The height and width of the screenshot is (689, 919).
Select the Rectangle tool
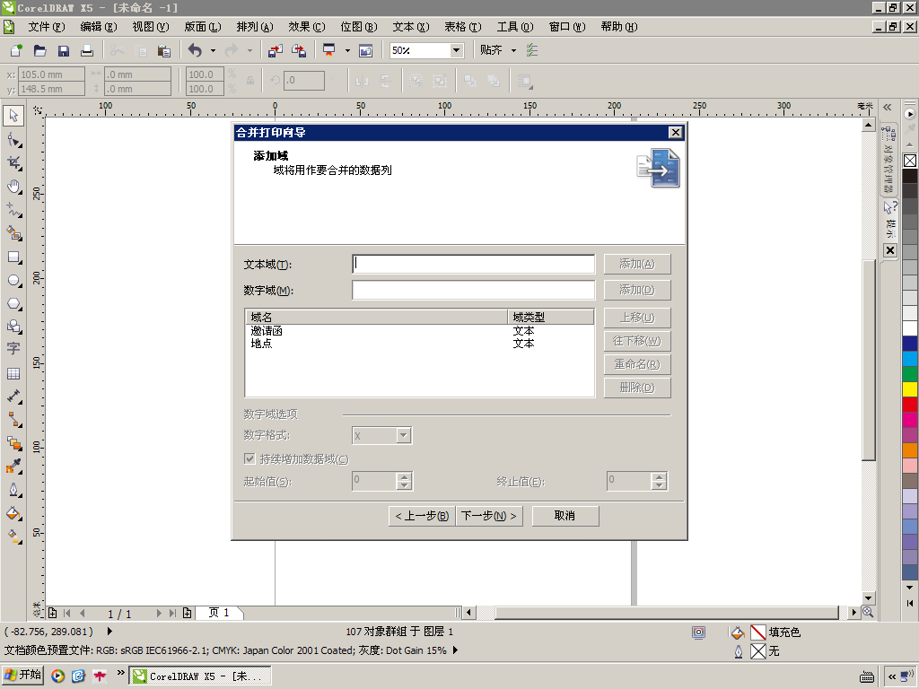[x=13, y=257]
